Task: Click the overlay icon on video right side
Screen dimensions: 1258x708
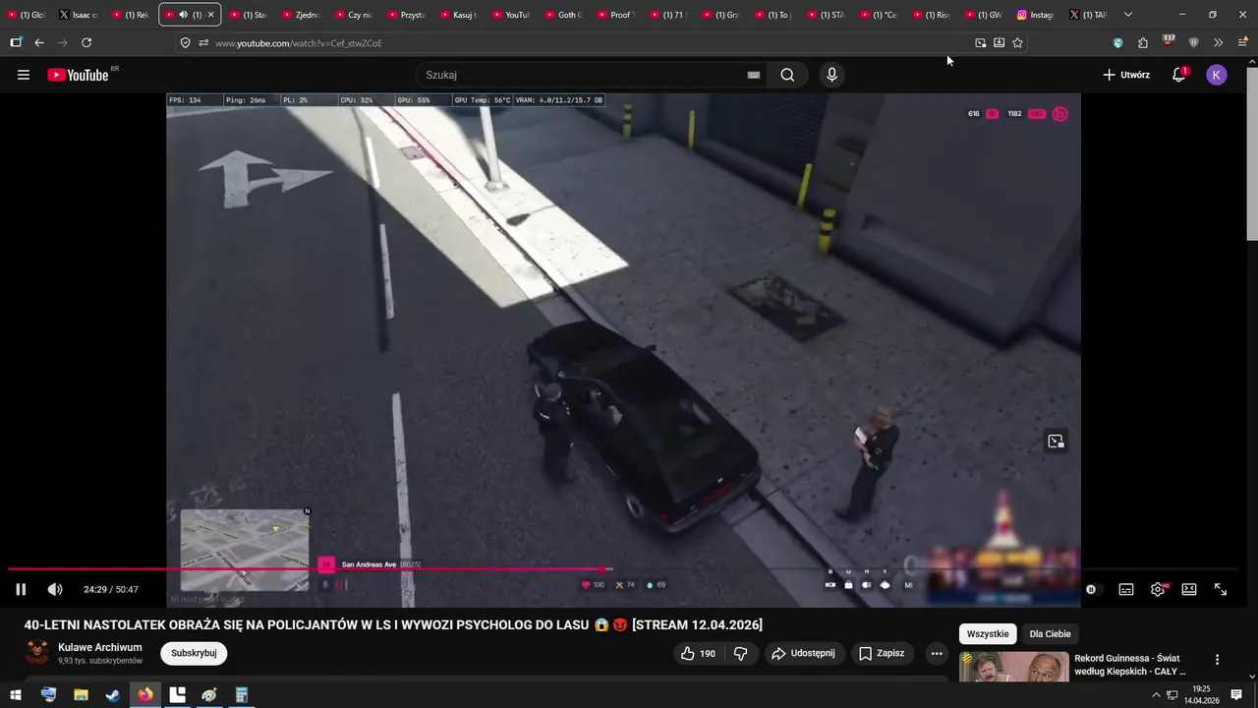Action: (x=1056, y=442)
